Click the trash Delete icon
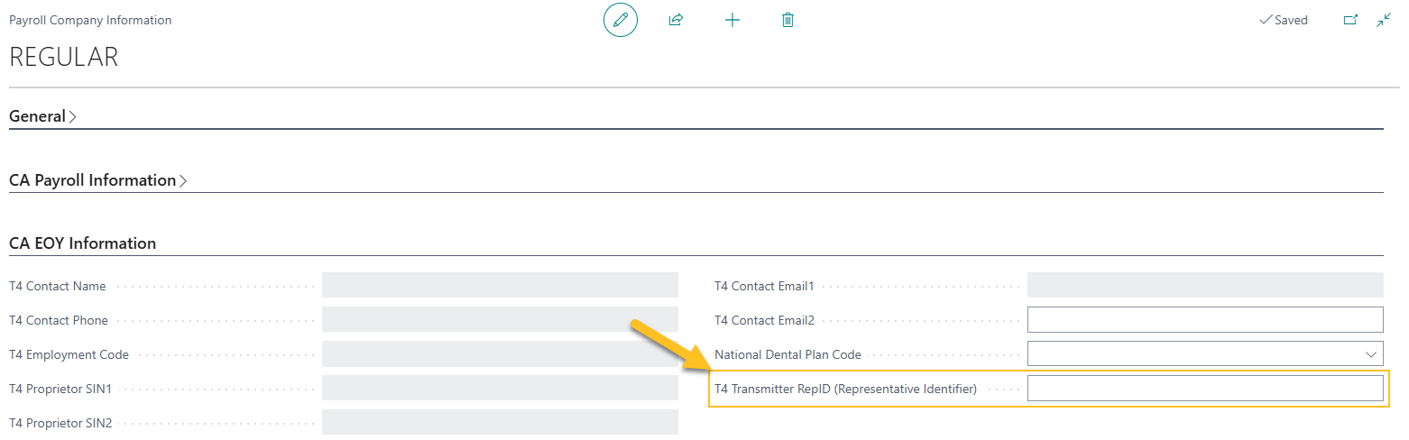The width and height of the screenshot is (1409, 440). 787,20
